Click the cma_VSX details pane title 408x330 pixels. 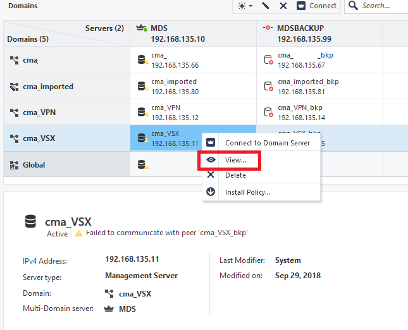click(68, 221)
